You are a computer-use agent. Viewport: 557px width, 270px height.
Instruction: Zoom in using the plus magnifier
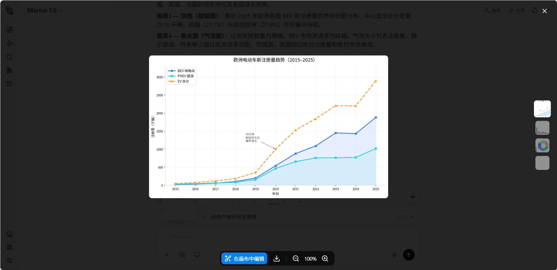click(x=325, y=259)
